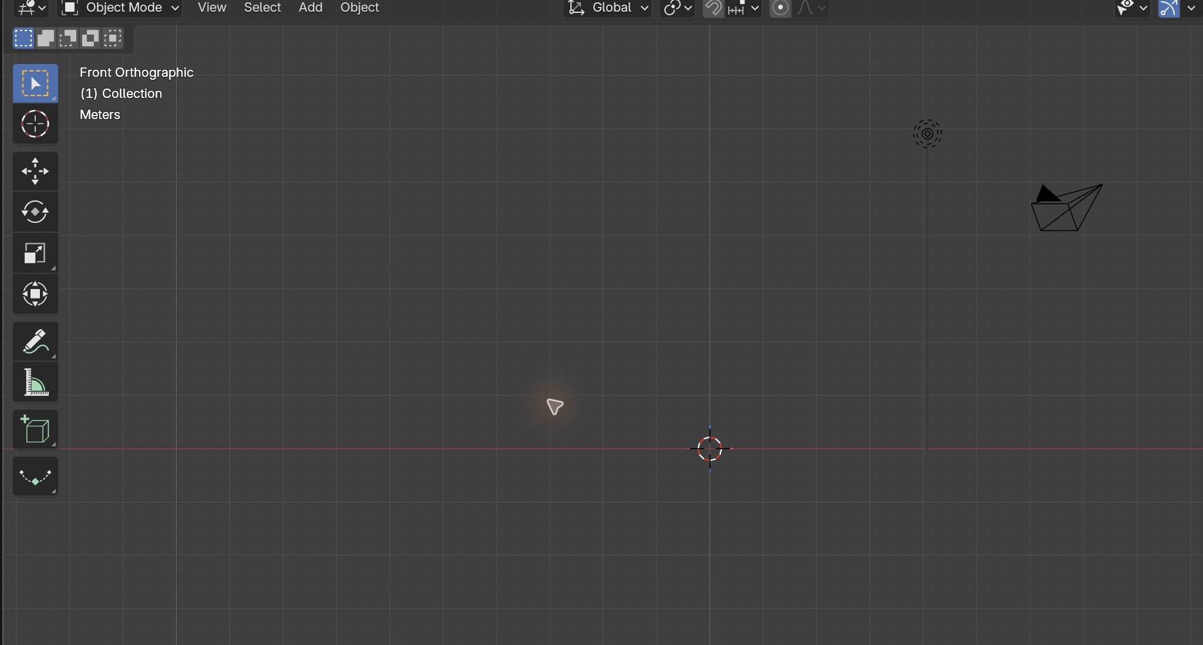Screen dimensions: 1203x645
Task: Open the Global transform orientation dropdown
Action: pos(607,8)
